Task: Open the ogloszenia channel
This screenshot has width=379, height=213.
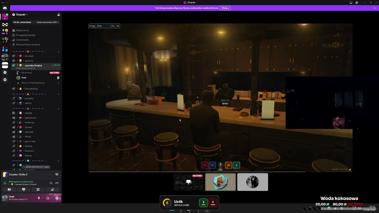Action: (x=36, y=118)
